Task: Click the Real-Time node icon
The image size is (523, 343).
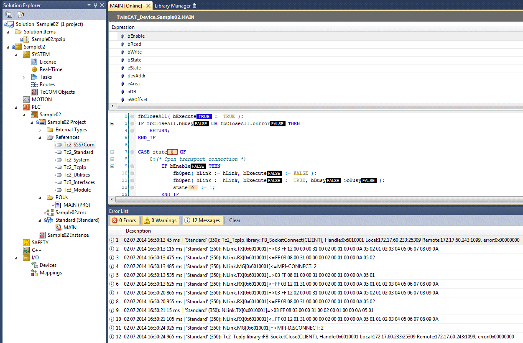Action: point(34,69)
